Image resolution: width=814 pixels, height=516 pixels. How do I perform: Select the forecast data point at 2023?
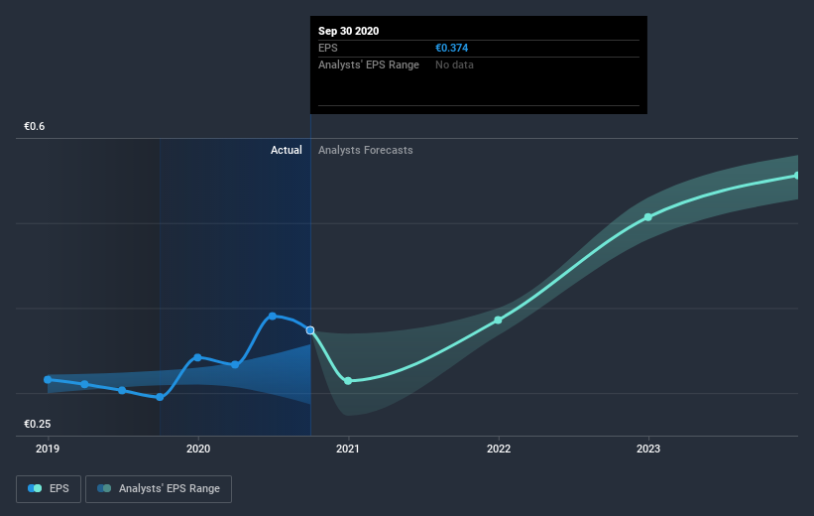coord(647,217)
